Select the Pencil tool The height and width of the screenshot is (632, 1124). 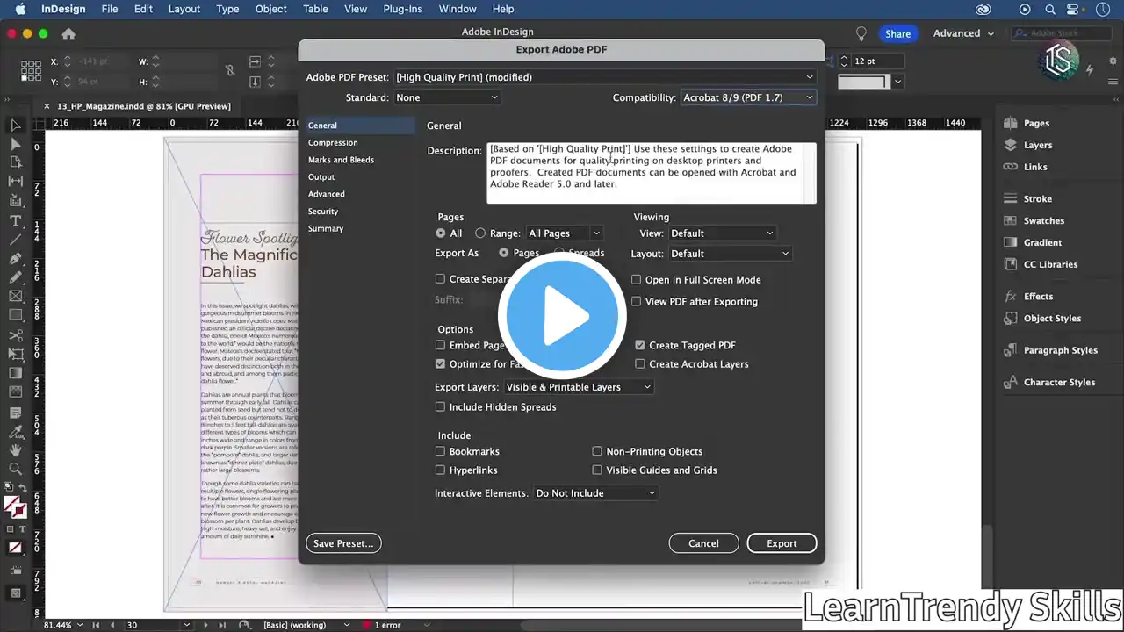pyautogui.click(x=16, y=277)
